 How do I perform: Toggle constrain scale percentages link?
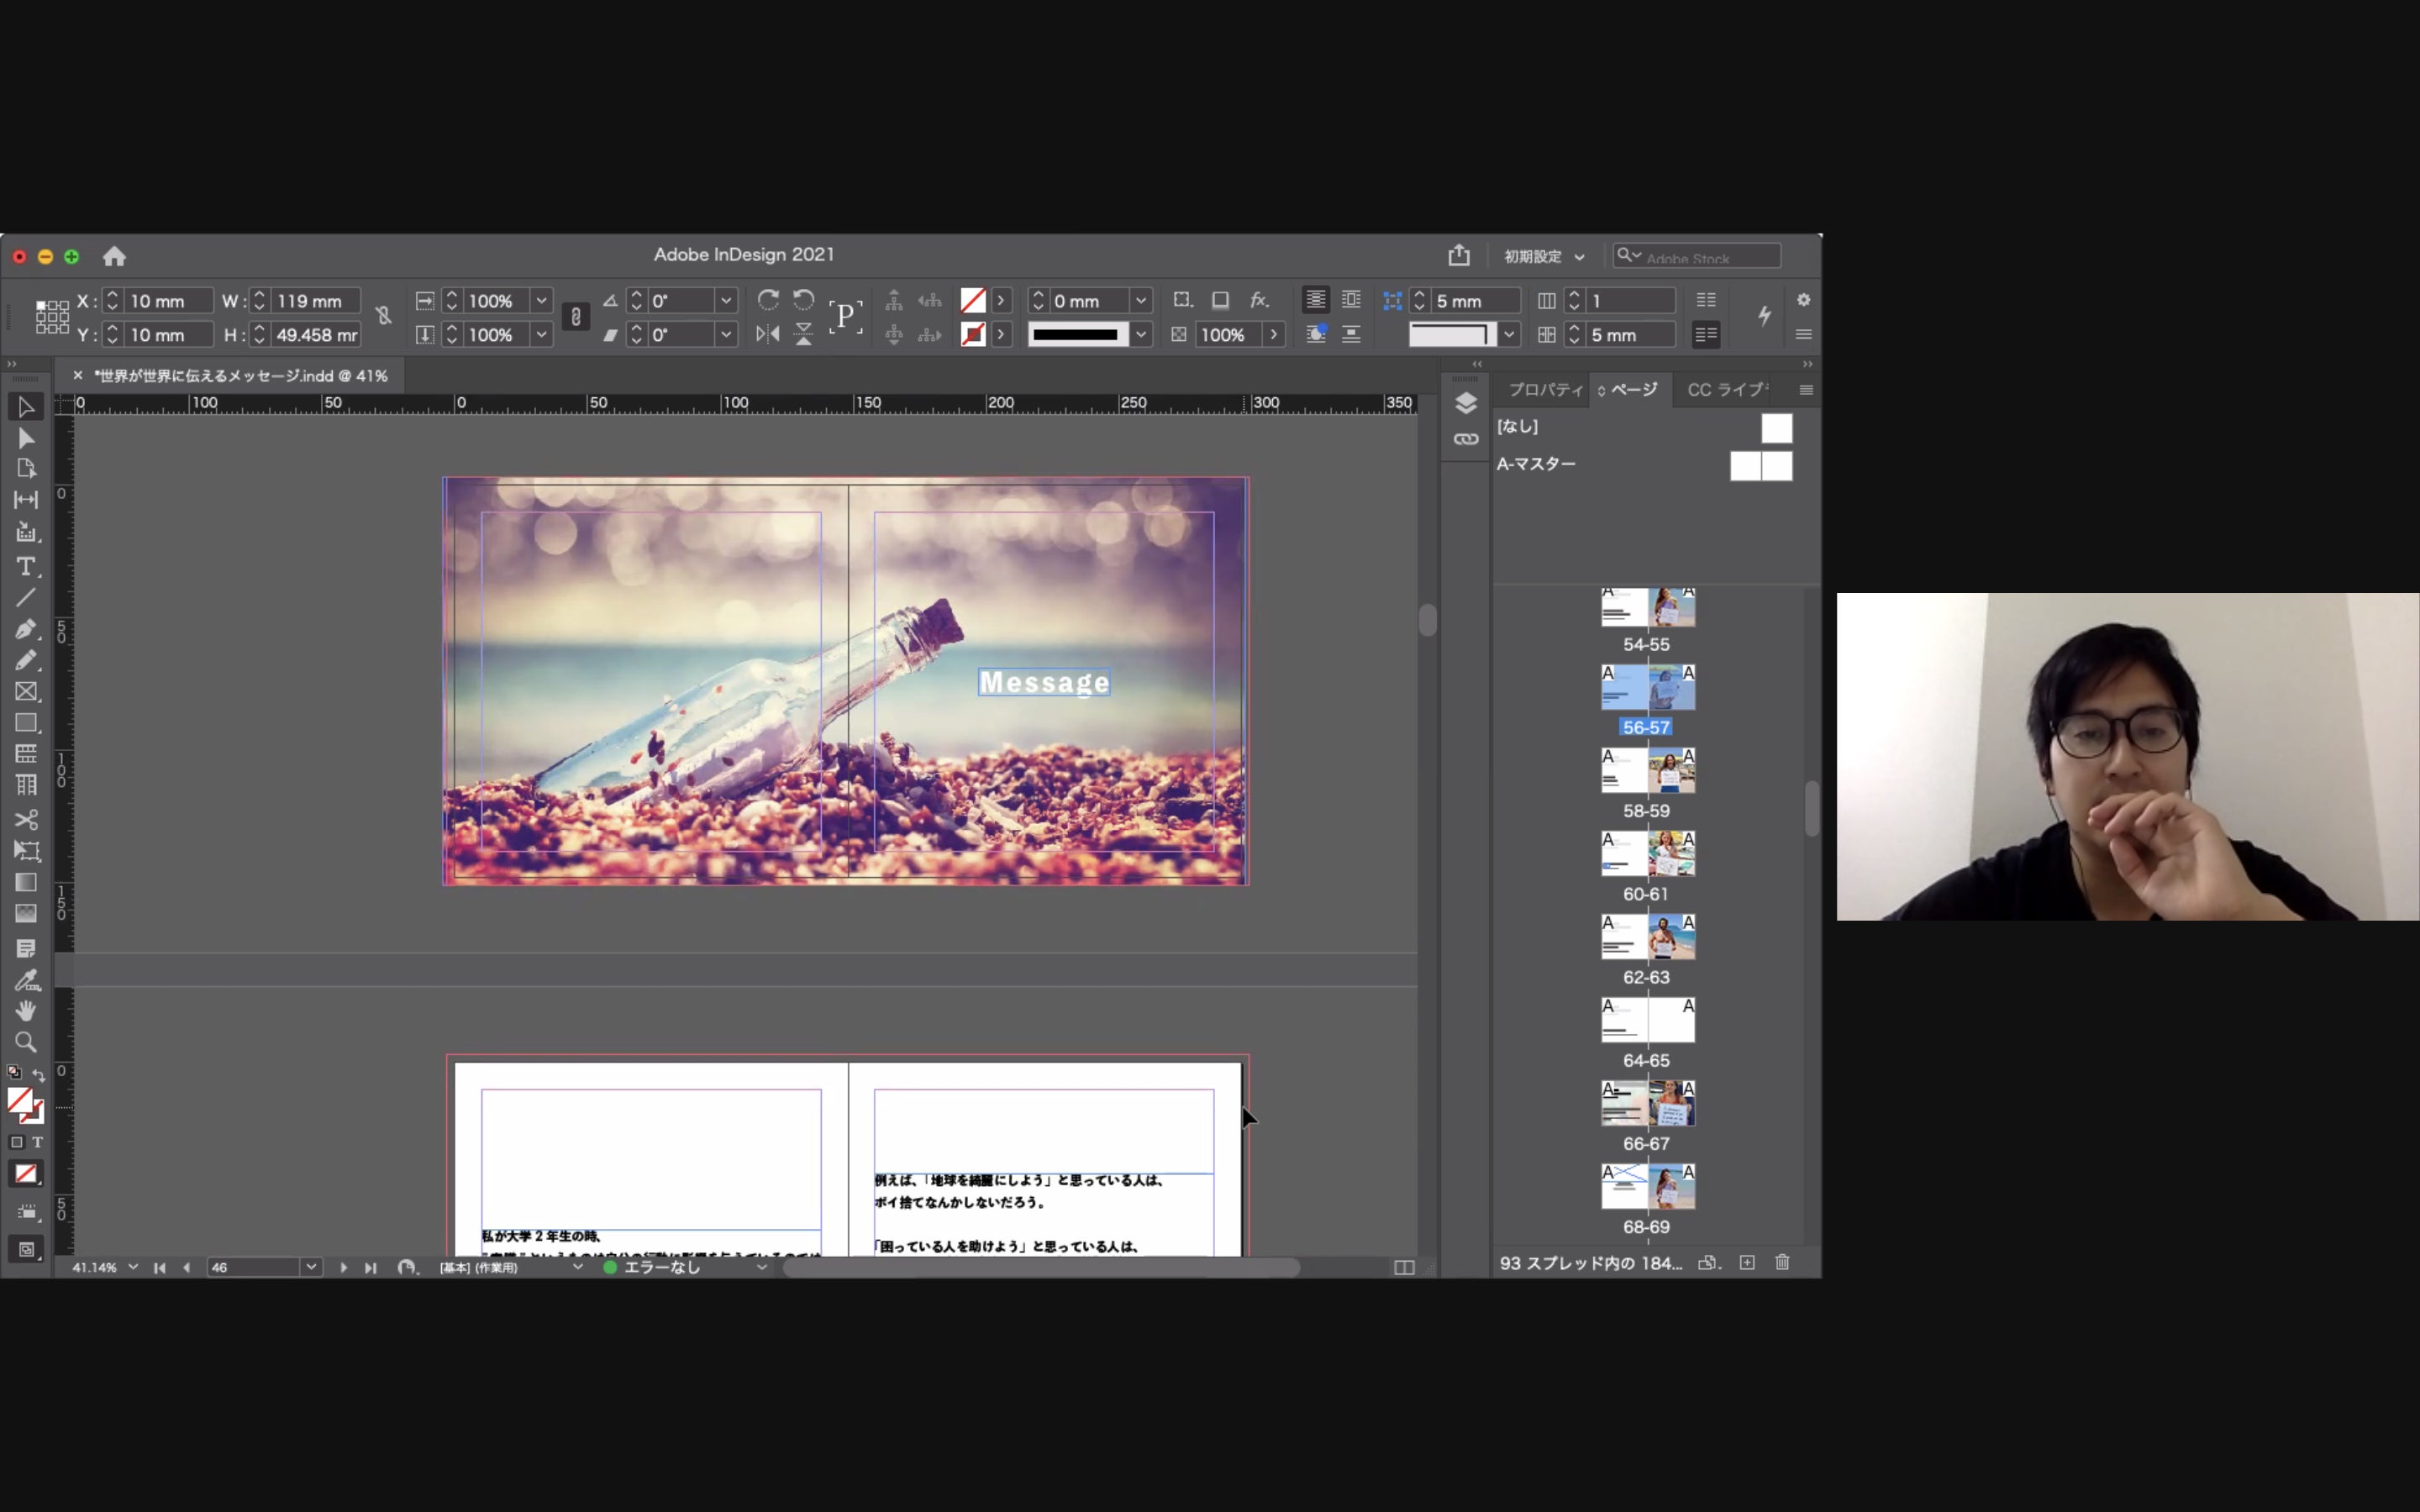pyautogui.click(x=576, y=317)
